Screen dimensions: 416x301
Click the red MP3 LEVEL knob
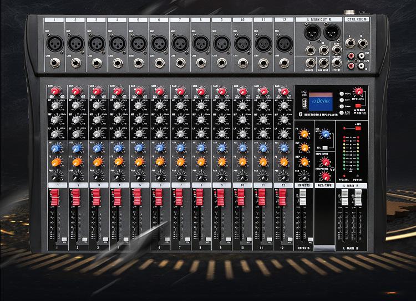pyautogui.click(x=359, y=91)
